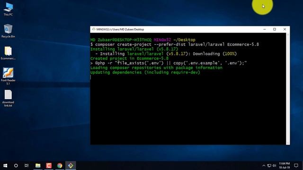303x170 pixels.
Task: Close the MINGW32 terminal window
Action: 285,29
